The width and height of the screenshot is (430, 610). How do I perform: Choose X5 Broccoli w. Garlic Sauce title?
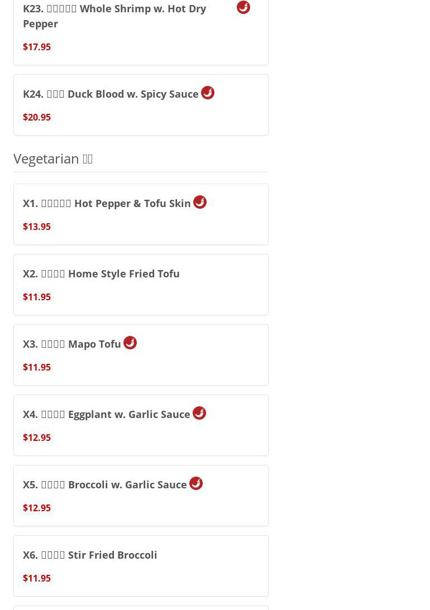click(x=105, y=484)
